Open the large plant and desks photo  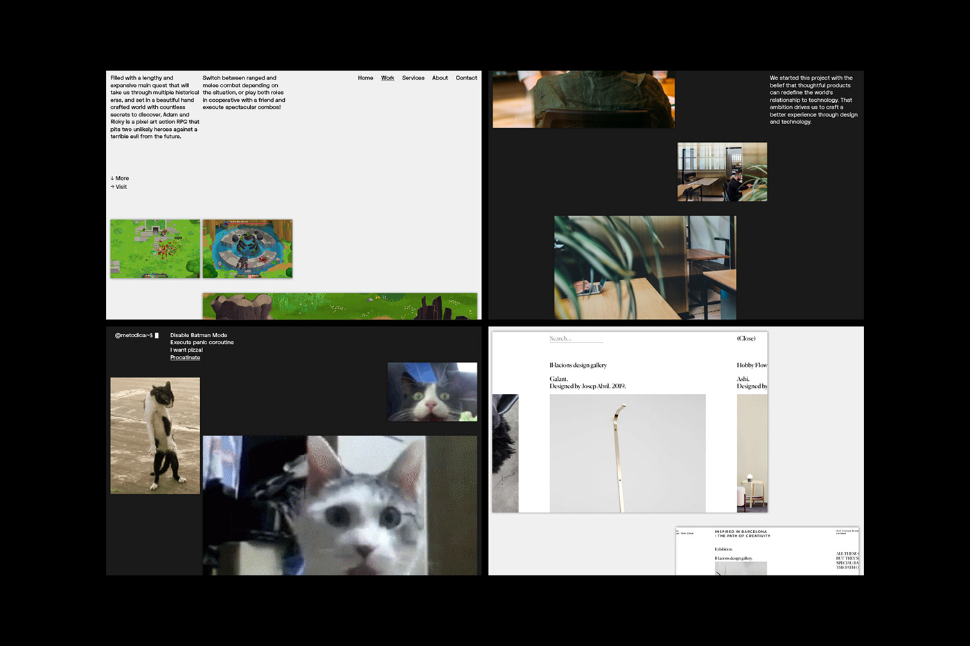pyautogui.click(x=645, y=267)
